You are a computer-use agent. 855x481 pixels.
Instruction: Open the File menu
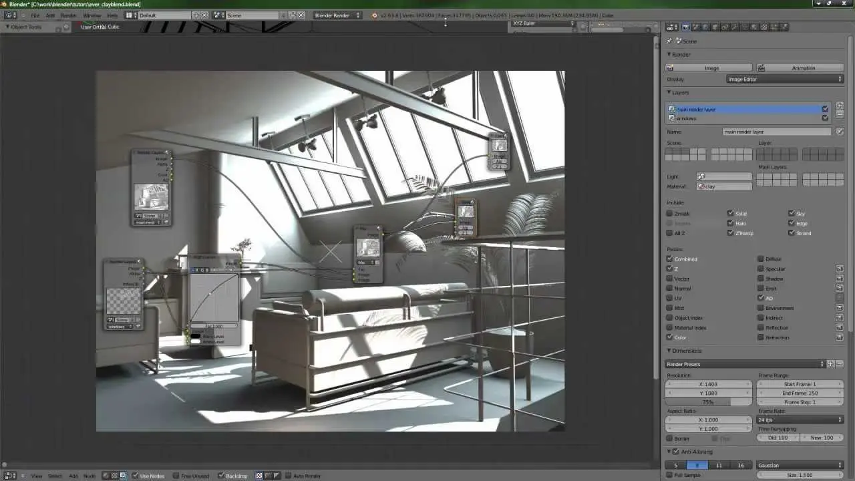[35, 15]
